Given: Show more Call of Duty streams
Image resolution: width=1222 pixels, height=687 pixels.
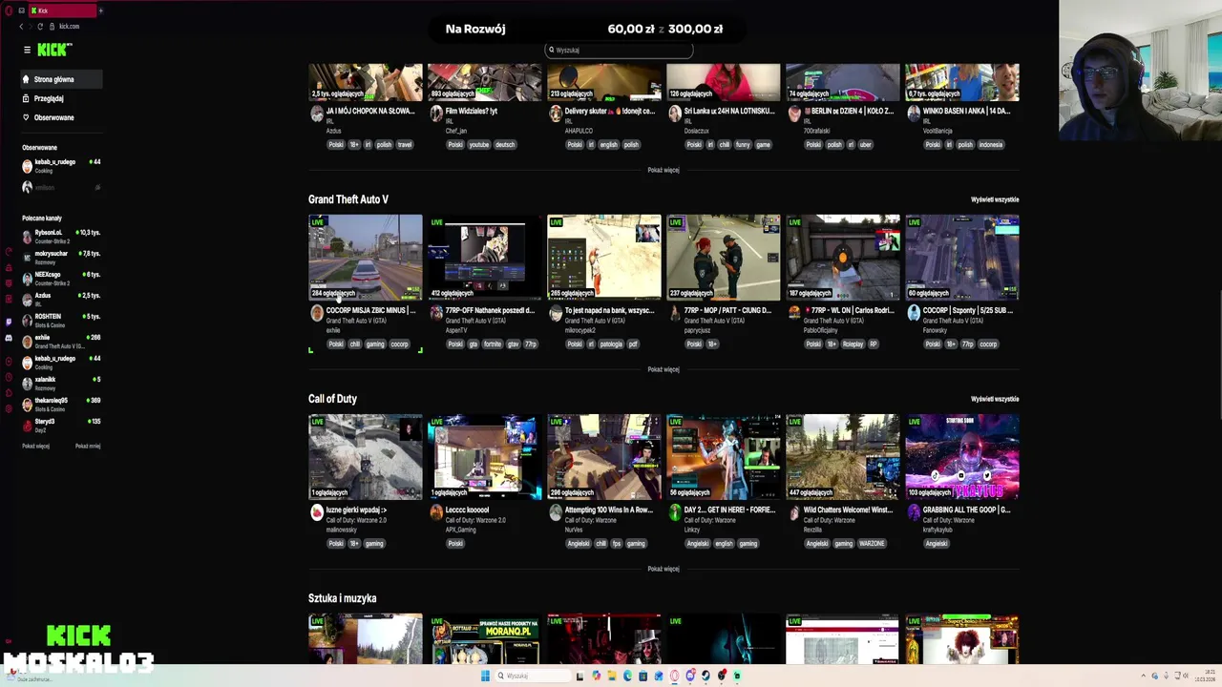Looking at the screenshot, I should click(664, 569).
